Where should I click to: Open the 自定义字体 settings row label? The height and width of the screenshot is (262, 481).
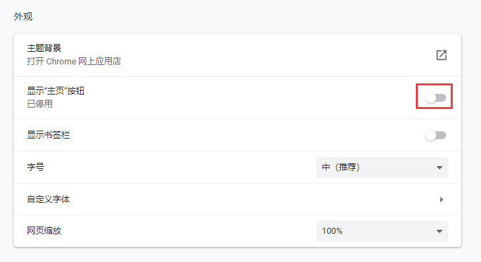coord(49,199)
